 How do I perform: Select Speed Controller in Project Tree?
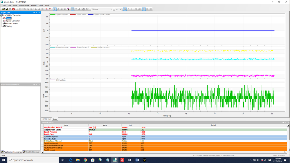pos(13,21)
